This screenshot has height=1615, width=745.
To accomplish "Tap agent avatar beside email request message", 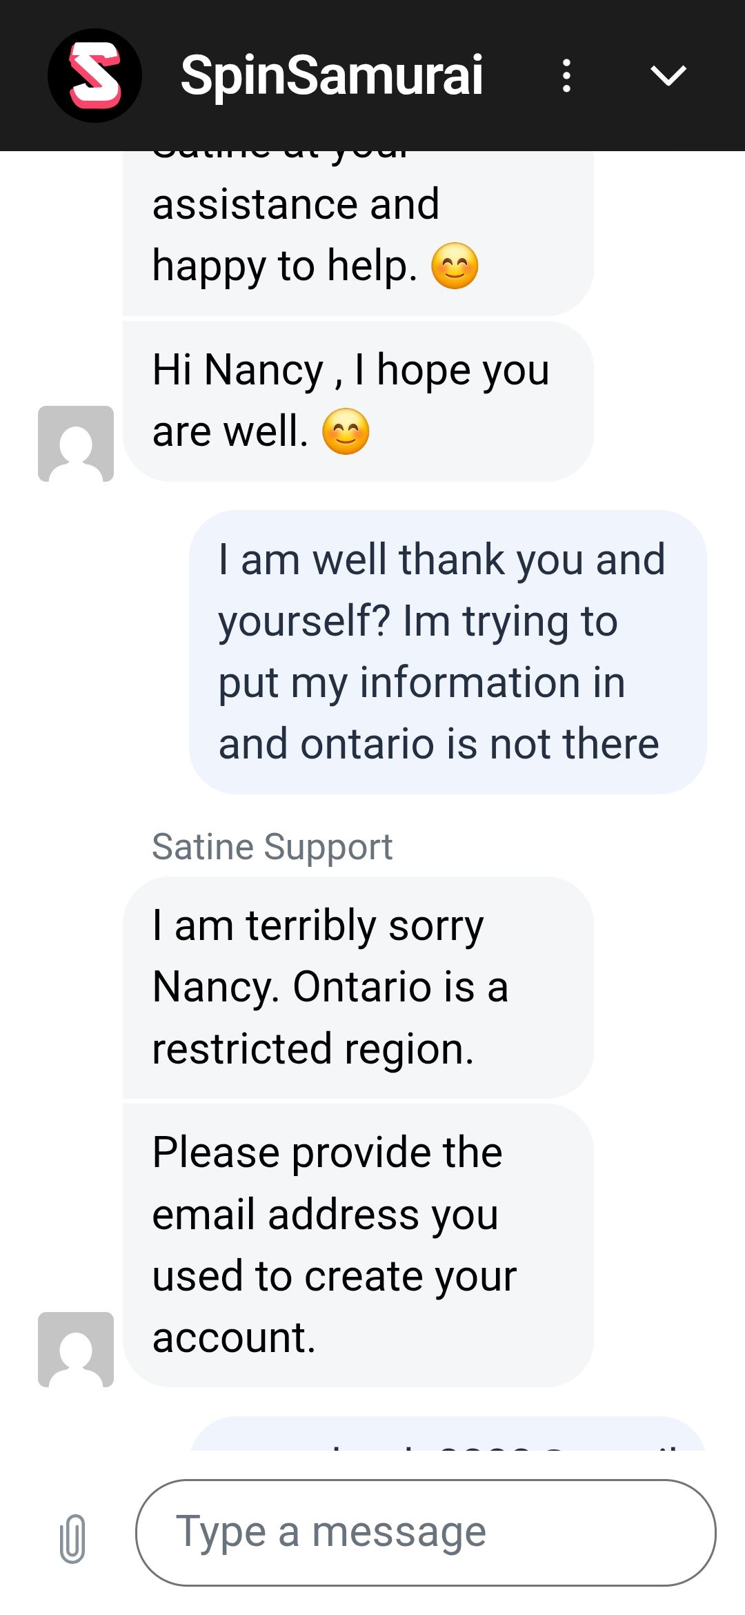I will [76, 1349].
